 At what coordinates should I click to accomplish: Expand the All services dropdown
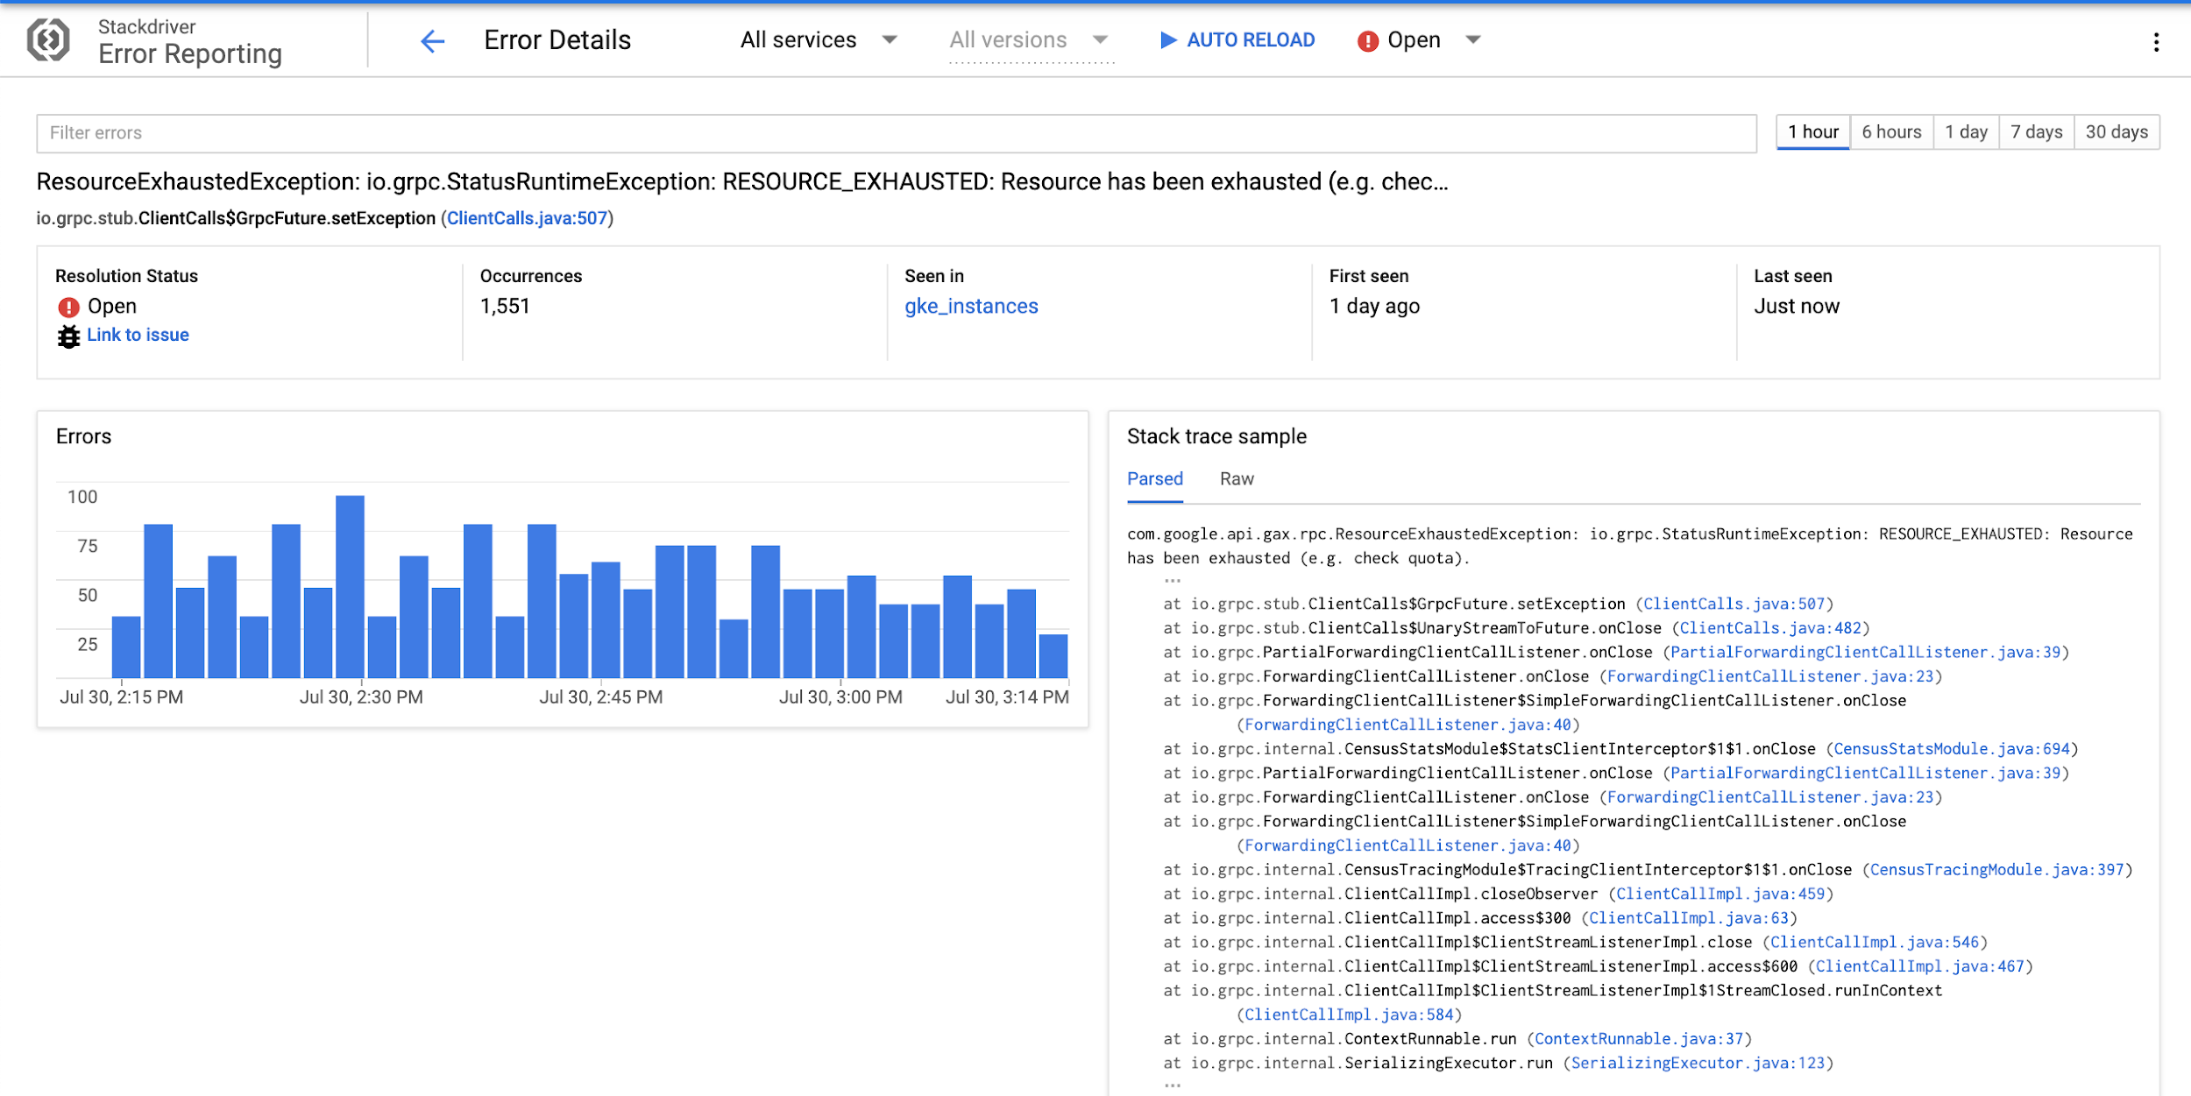coord(819,39)
